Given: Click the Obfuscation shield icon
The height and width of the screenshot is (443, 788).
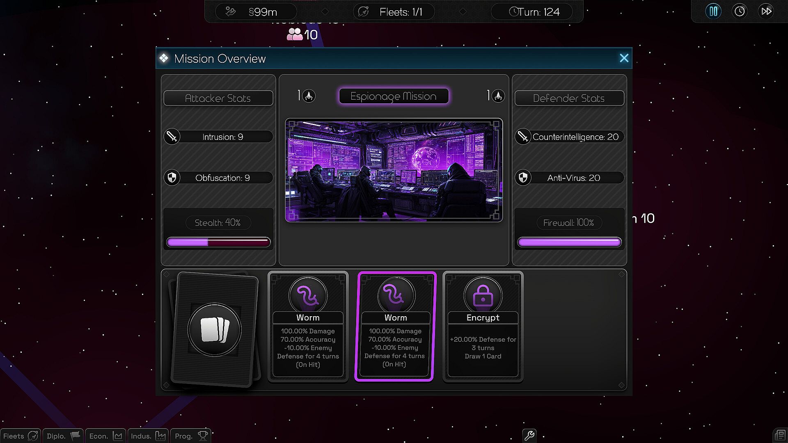Looking at the screenshot, I should point(172,178).
